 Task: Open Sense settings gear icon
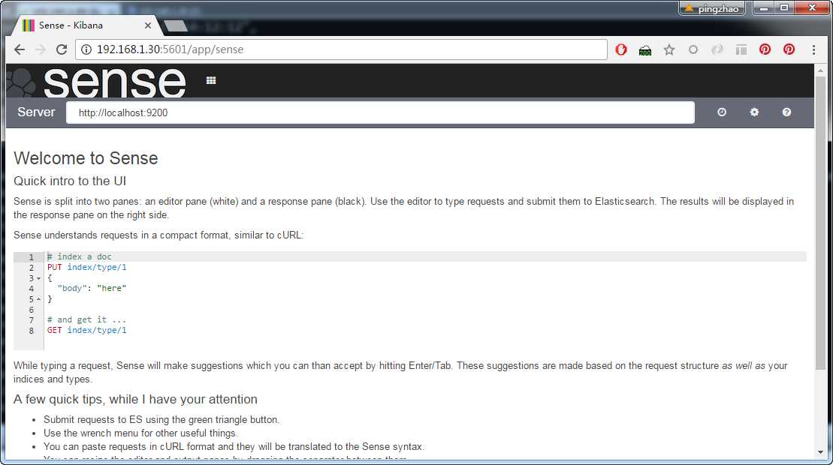point(754,112)
